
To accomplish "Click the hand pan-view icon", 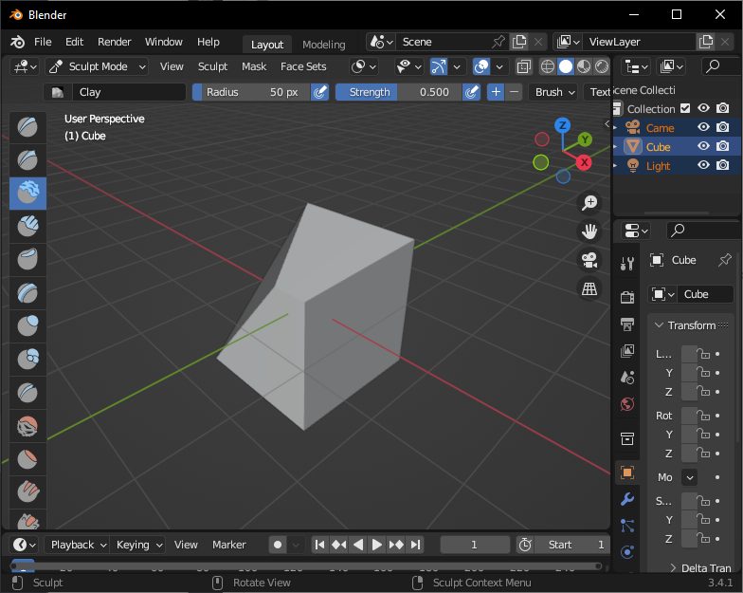I will (x=589, y=231).
